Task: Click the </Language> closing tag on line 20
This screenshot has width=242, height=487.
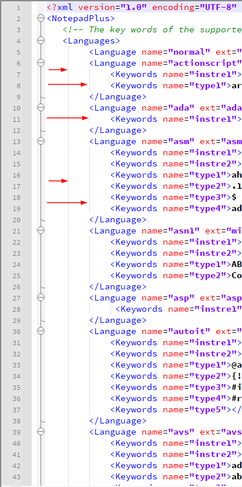Action: (118, 220)
